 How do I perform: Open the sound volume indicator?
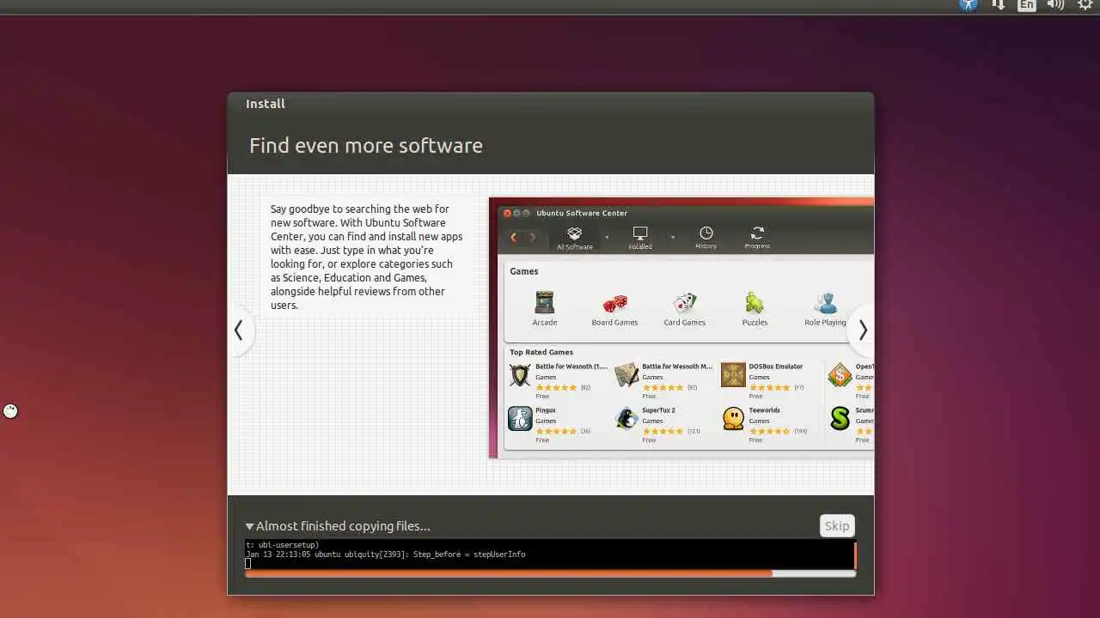pyautogui.click(x=1056, y=4)
